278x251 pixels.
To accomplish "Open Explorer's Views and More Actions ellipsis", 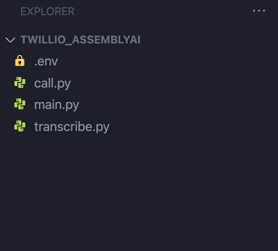I will (x=259, y=11).
